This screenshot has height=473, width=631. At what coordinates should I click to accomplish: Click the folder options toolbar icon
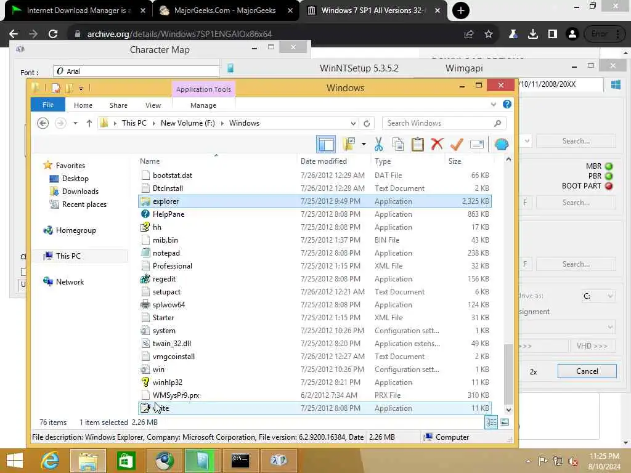tap(349, 144)
